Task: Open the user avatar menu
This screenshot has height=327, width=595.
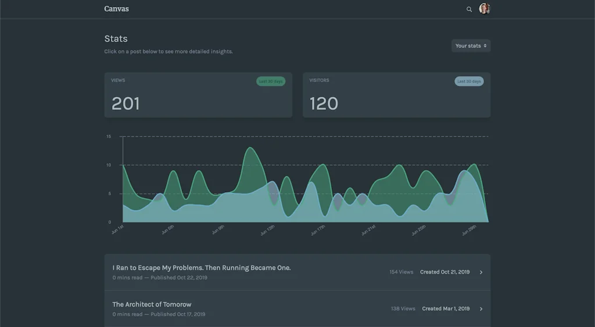Action: [484, 9]
